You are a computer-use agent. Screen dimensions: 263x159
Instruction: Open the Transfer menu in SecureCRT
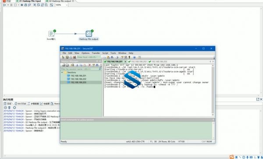[x=96, y=53]
